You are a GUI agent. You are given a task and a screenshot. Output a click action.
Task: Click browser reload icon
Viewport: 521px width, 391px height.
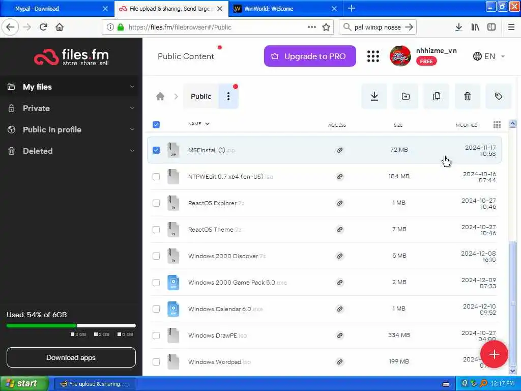[x=43, y=27]
